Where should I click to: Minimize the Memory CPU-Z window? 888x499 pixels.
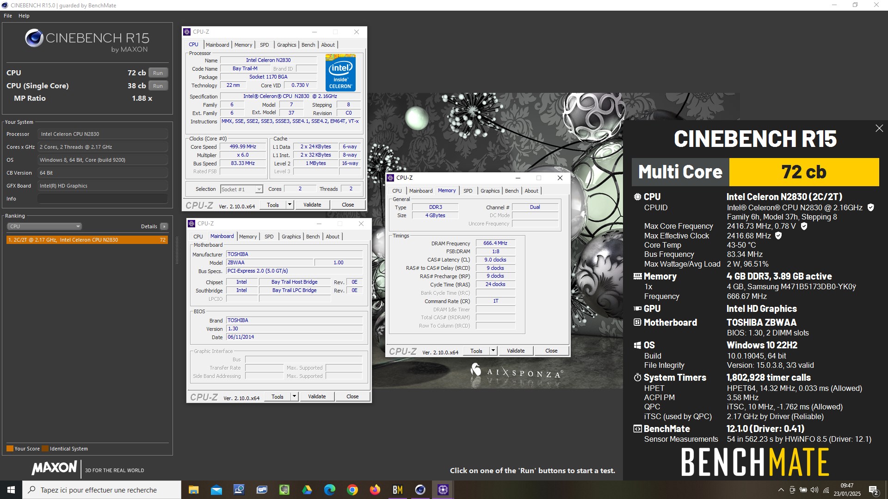518,178
